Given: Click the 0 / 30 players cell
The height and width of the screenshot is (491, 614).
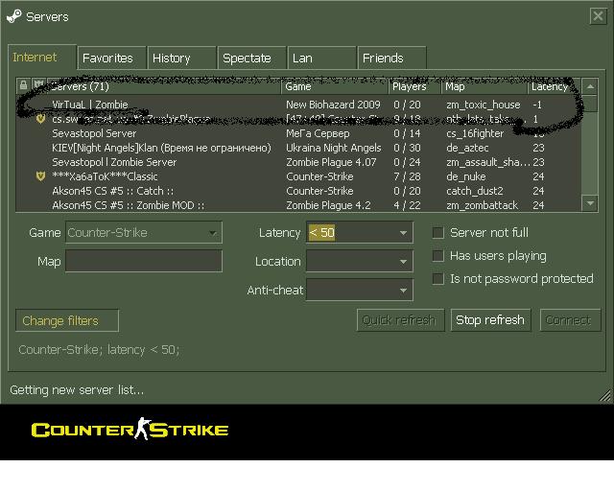Looking at the screenshot, I should click(407, 148).
